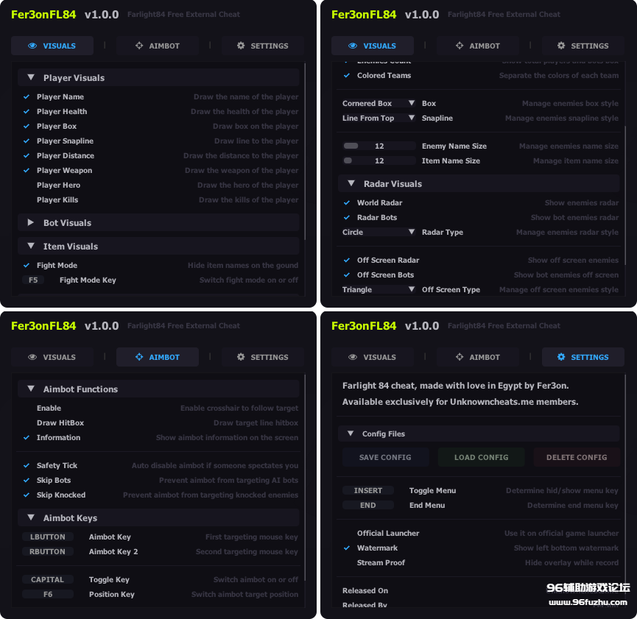Click the RBUTTON Aimbot Key 2 bind
Image resolution: width=637 pixels, height=619 pixels.
[48, 551]
